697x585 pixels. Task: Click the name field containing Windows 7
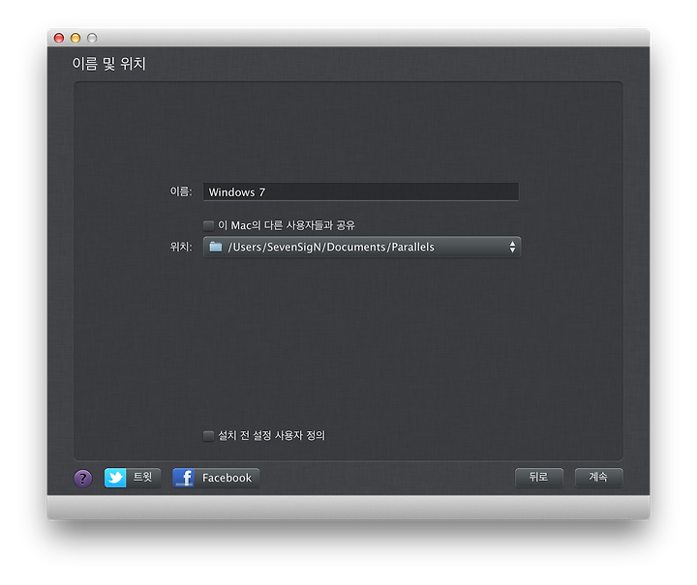[360, 191]
